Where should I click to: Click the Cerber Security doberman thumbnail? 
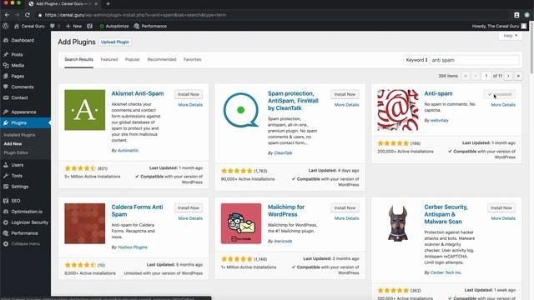pyautogui.click(x=397, y=223)
